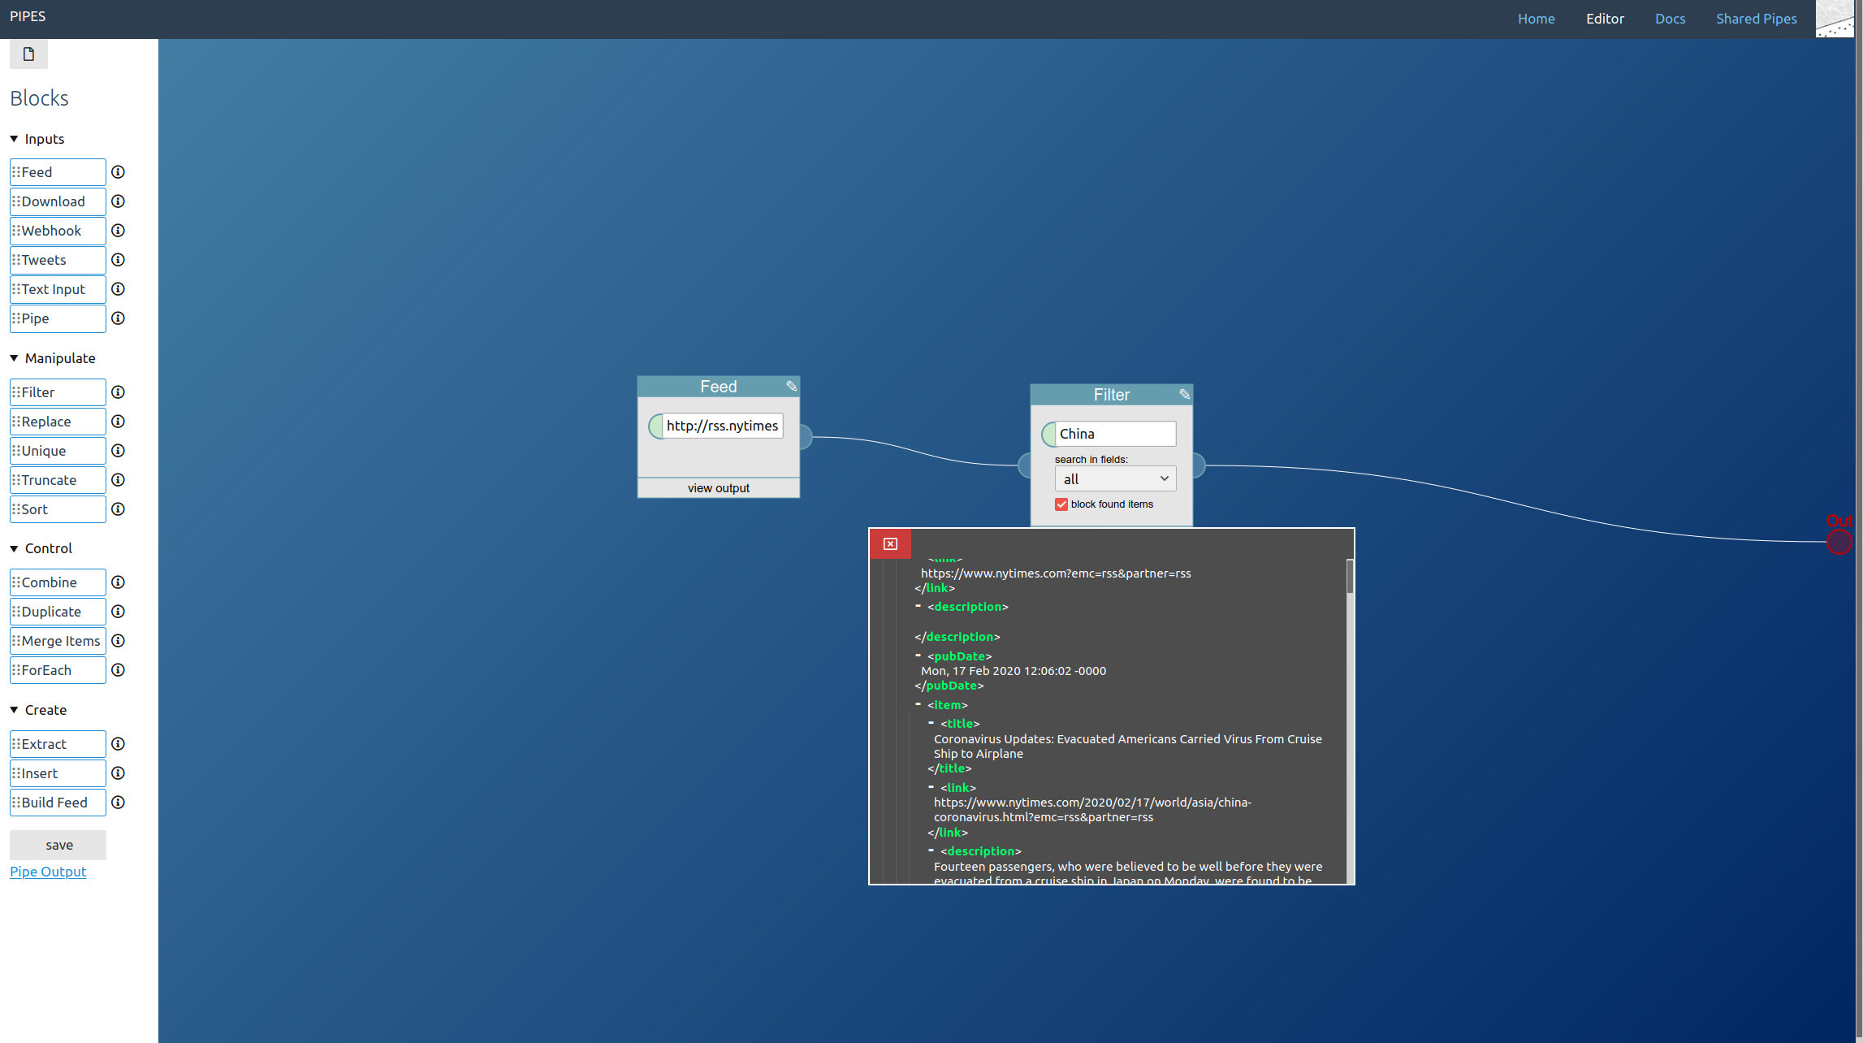Collapse the Inputs section
This screenshot has height=1043, width=1863.
(x=14, y=139)
